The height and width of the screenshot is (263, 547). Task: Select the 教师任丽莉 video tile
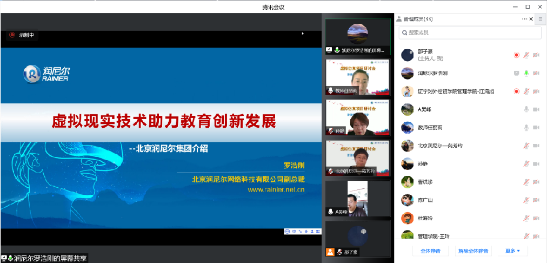(x=358, y=77)
